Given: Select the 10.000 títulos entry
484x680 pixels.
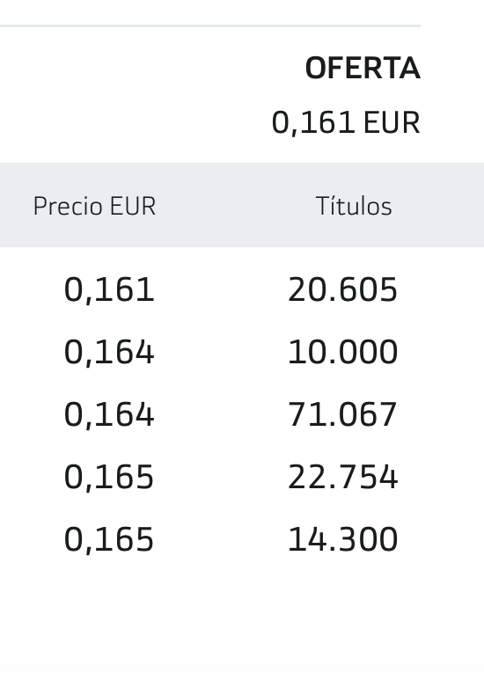Looking at the screenshot, I should 342,352.
